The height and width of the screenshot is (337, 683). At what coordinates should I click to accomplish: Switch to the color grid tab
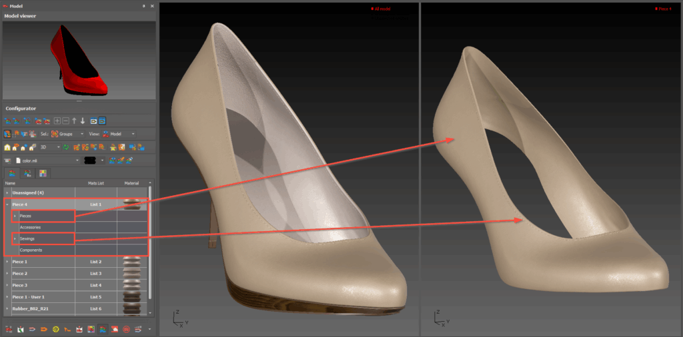43,174
